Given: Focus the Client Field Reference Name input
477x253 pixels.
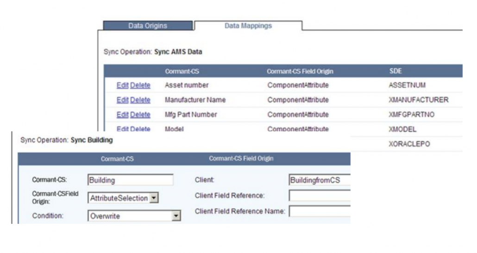Looking at the screenshot, I should point(319,212).
